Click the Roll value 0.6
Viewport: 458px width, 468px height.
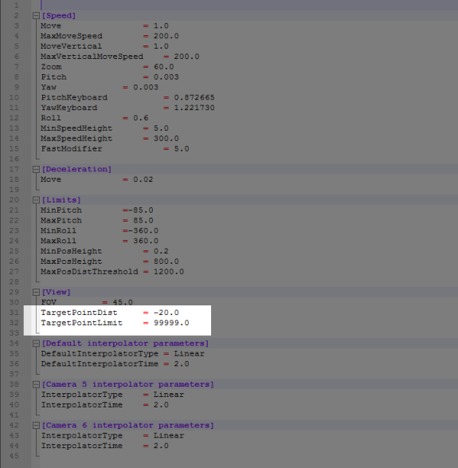[141, 118]
